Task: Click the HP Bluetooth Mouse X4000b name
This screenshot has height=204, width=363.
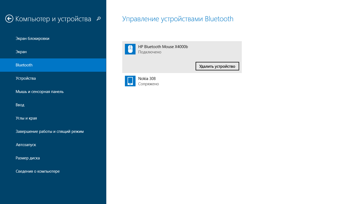Action: (163, 47)
